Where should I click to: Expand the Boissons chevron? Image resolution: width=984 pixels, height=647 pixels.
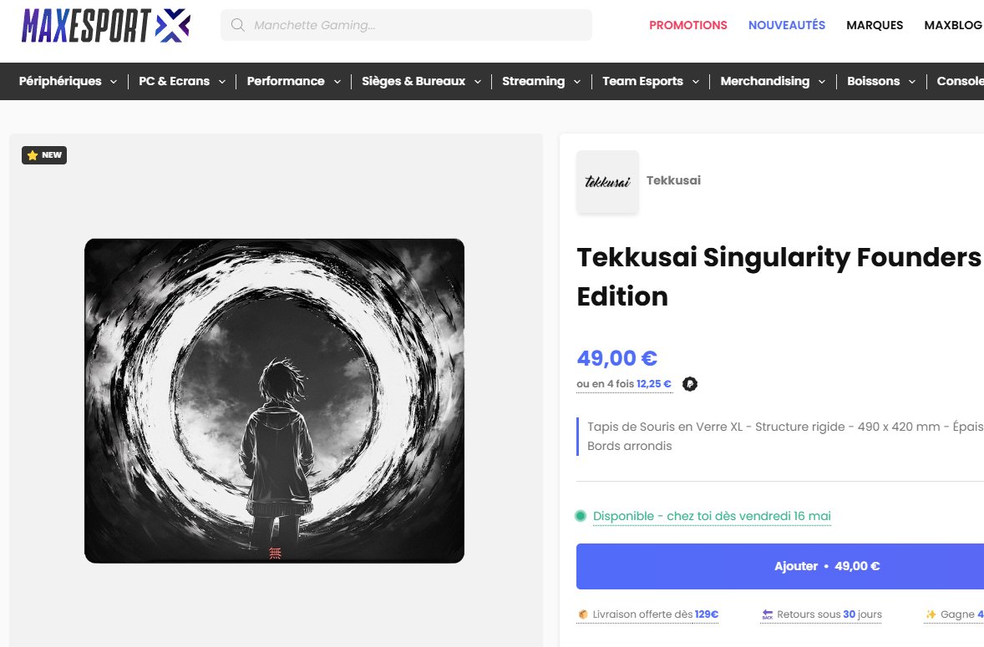[912, 82]
